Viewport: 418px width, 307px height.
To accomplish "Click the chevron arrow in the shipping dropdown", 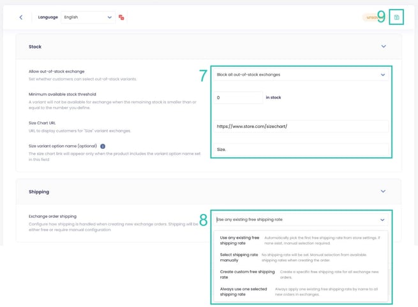I will pyautogui.click(x=382, y=219).
